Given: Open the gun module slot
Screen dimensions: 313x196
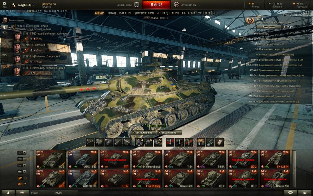Looking at the screenshot, I should tap(90, 142).
